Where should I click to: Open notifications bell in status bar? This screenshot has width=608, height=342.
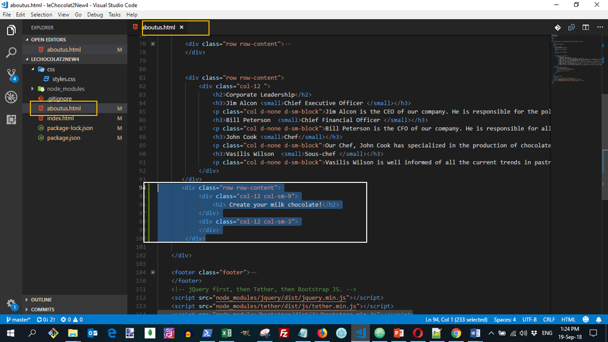click(599, 320)
